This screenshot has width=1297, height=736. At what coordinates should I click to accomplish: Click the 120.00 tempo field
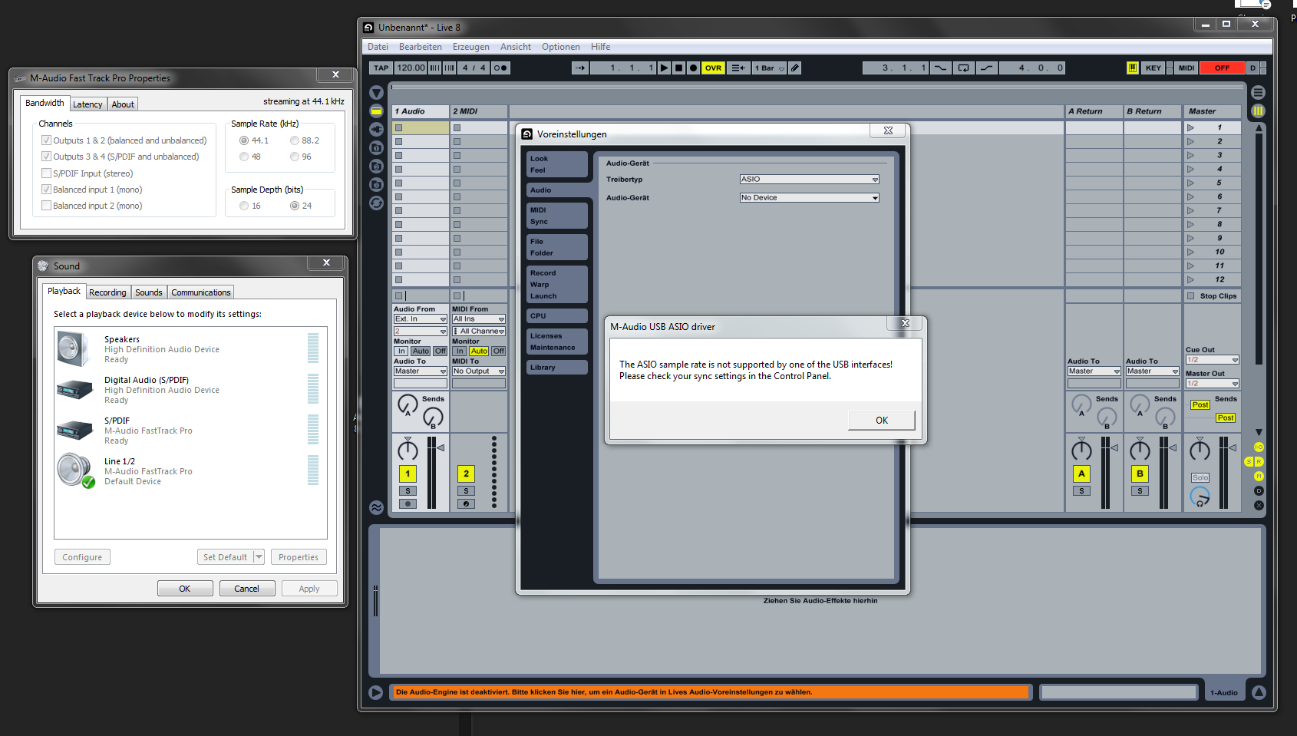click(411, 68)
